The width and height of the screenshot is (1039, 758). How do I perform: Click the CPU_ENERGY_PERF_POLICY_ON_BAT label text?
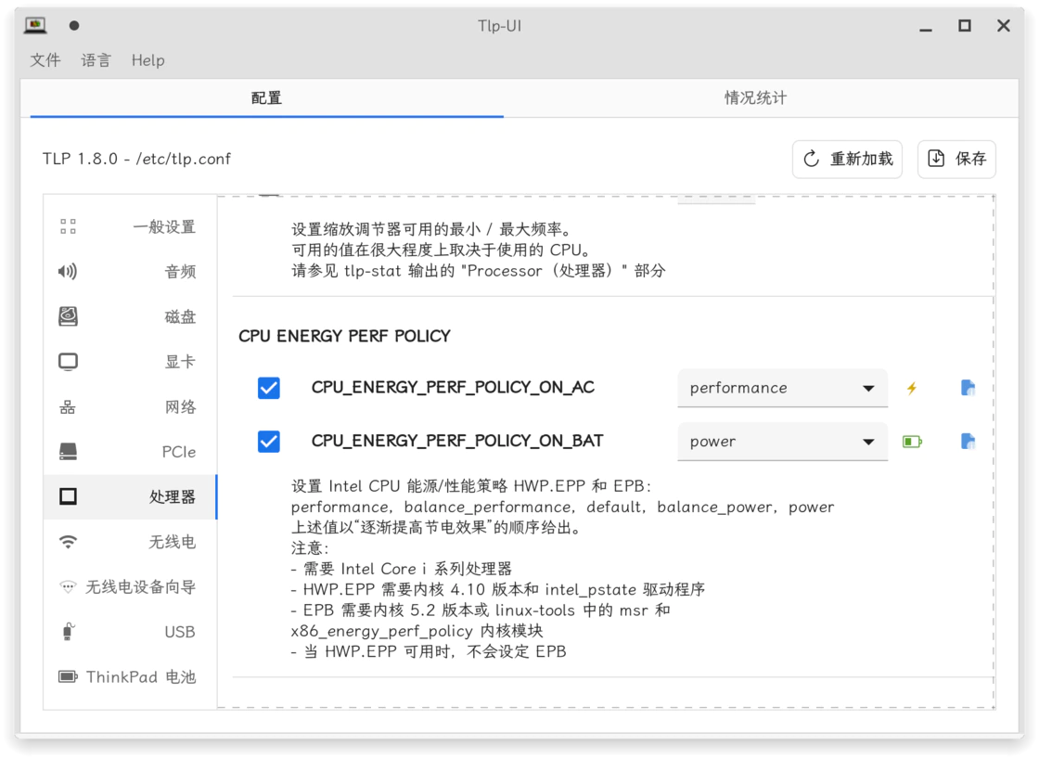tap(457, 441)
